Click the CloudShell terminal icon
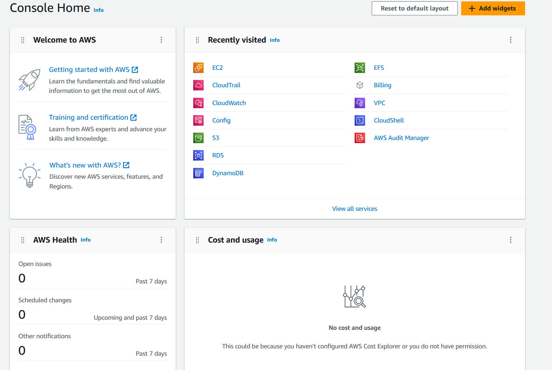 [360, 120]
